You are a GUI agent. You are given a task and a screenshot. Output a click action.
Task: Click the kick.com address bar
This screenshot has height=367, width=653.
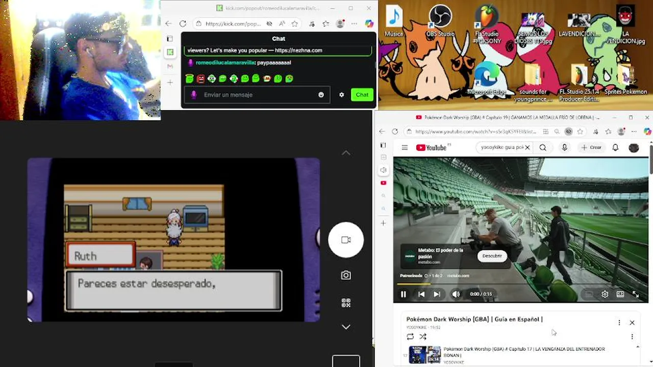(x=233, y=23)
